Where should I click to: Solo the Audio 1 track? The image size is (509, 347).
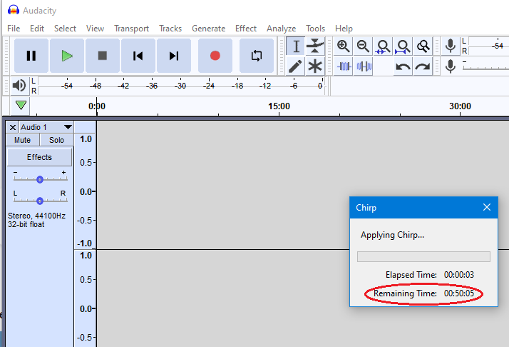(56, 140)
